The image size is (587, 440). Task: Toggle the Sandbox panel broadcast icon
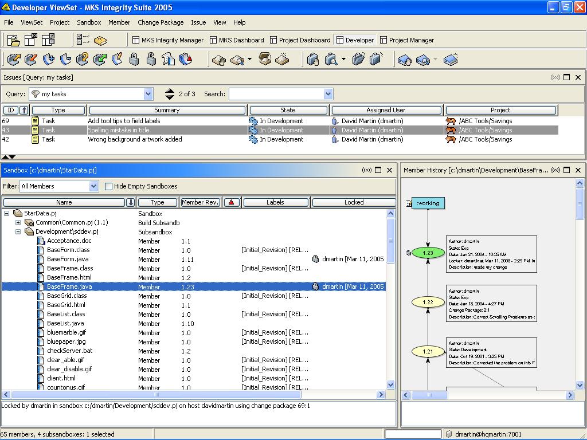367,170
